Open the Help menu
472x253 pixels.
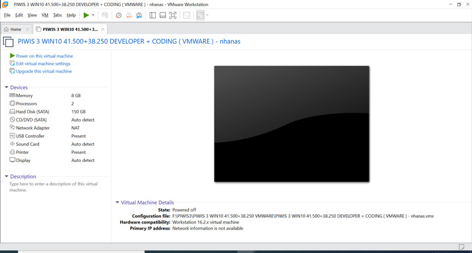click(72, 15)
